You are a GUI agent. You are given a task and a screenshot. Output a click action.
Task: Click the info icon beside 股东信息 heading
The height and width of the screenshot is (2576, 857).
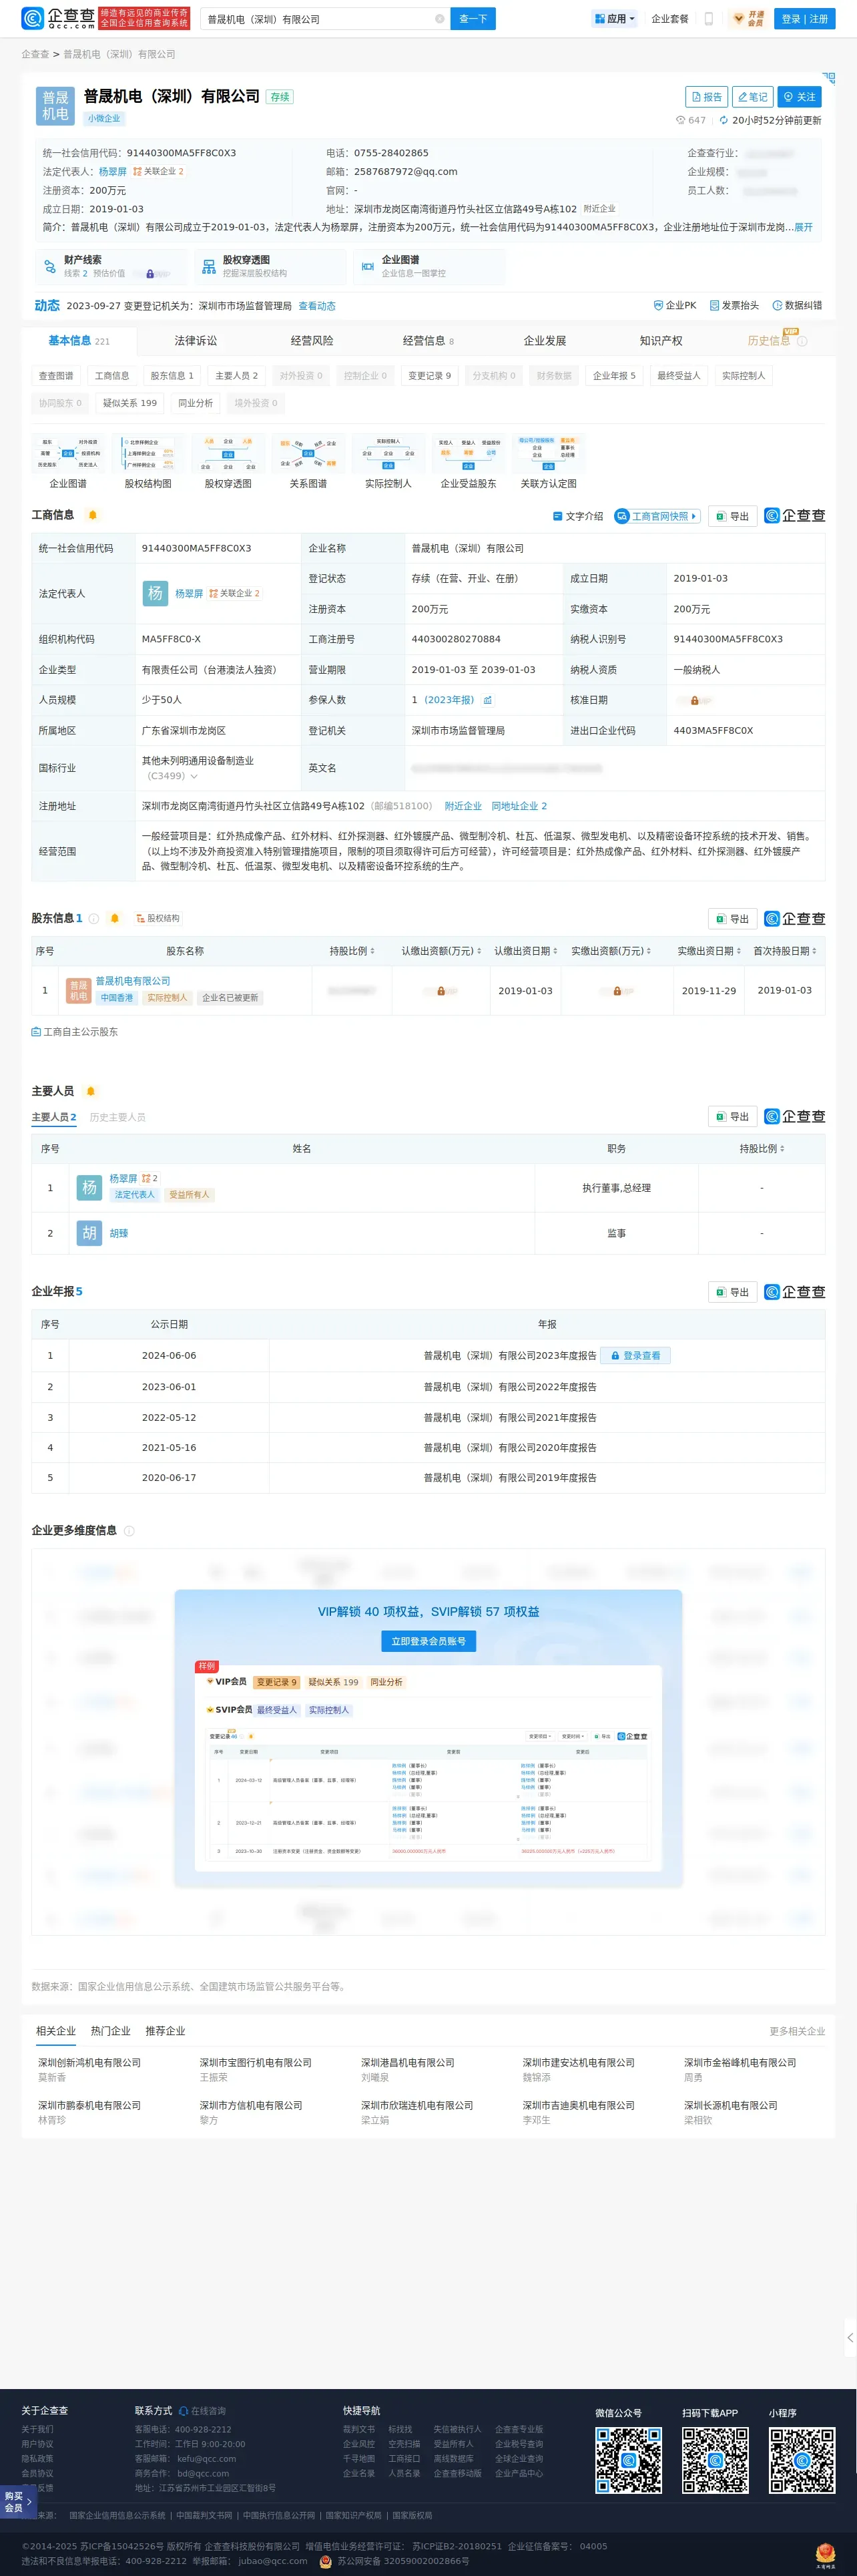click(94, 918)
